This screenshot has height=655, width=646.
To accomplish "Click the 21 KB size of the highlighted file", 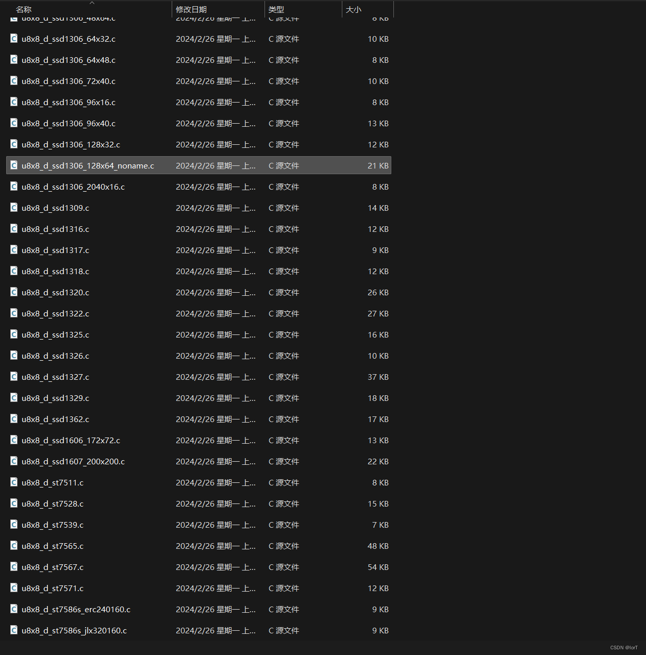I will (378, 165).
